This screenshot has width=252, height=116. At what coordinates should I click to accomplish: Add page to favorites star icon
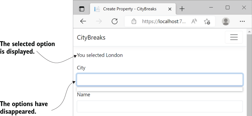(207, 21)
